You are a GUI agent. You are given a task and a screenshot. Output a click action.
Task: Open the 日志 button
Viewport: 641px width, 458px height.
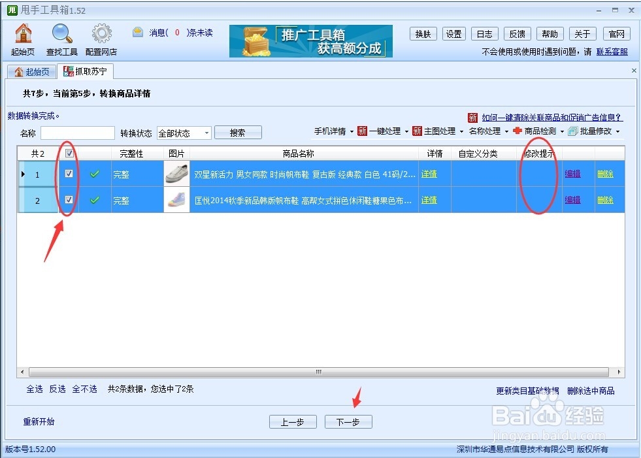click(484, 34)
